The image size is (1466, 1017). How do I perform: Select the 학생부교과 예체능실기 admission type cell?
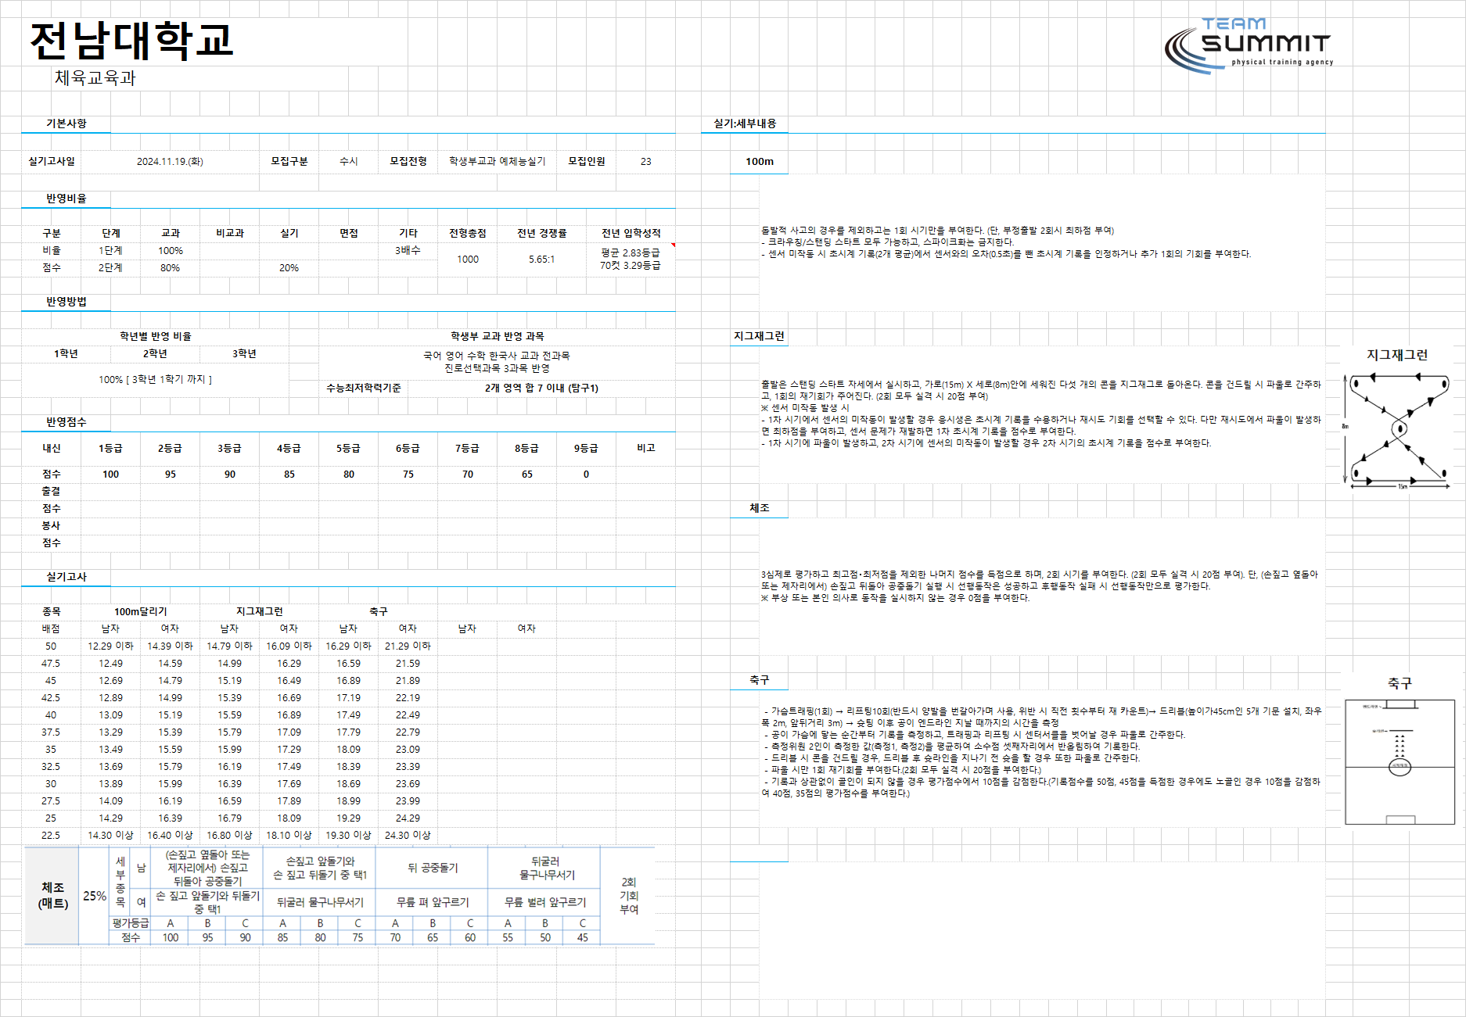[498, 161]
